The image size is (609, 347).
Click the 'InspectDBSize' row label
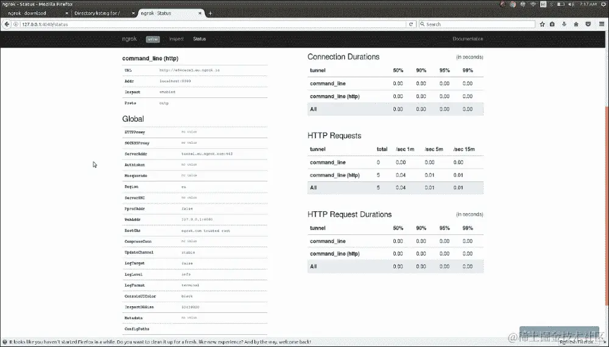(139, 307)
